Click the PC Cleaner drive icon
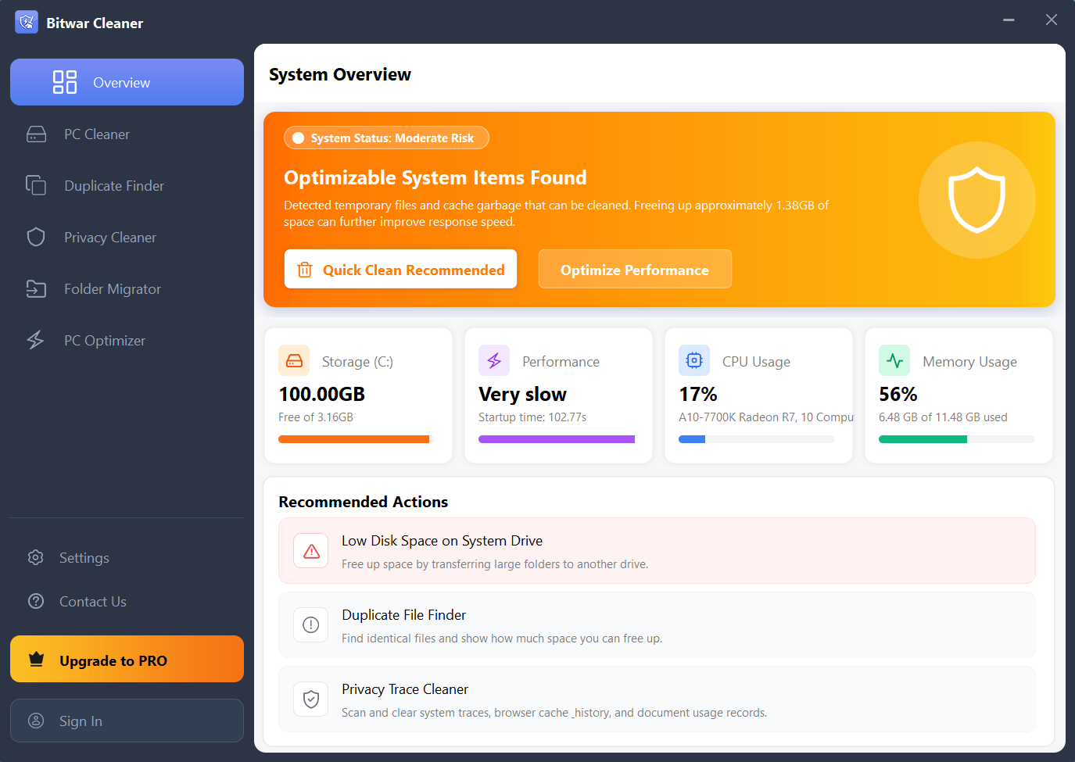 [36, 134]
